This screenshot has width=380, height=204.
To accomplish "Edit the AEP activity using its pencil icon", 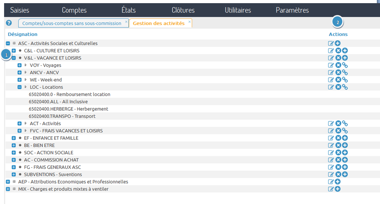I will click(x=331, y=181).
